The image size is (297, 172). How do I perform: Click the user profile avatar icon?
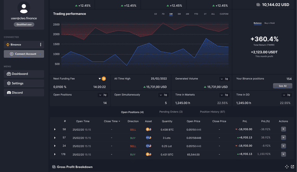24,8
